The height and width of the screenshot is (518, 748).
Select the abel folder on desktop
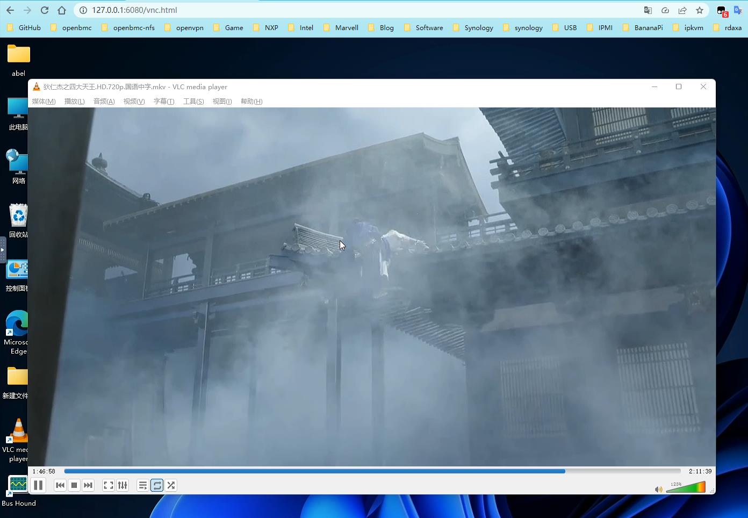tap(18, 61)
